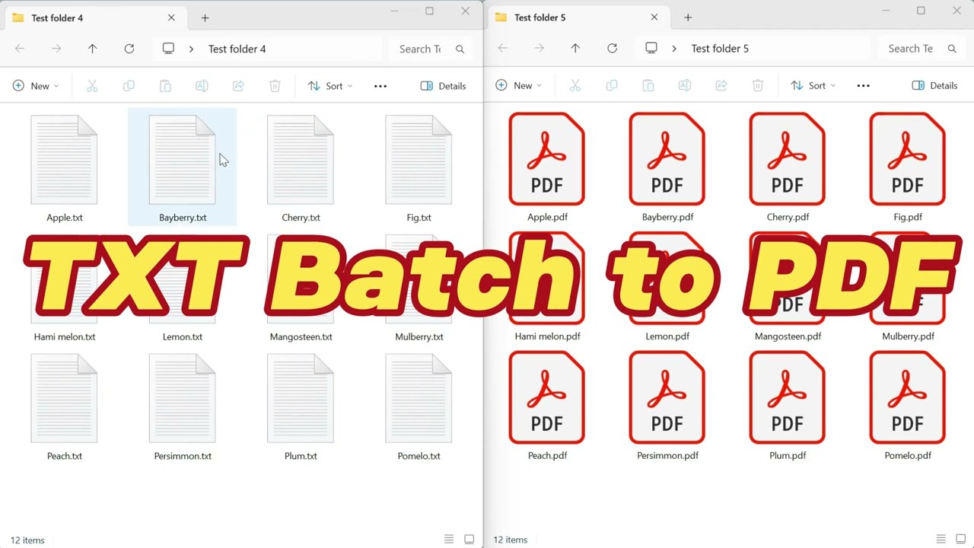Viewport: 974px width, 548px height.
Task: Select Peach.pdf file
Action: coord(547,406)
